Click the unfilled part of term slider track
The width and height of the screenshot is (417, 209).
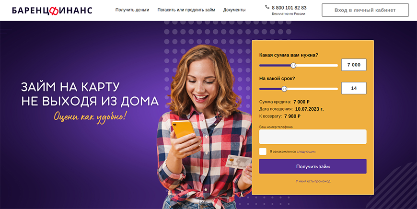tap(312, 89)
